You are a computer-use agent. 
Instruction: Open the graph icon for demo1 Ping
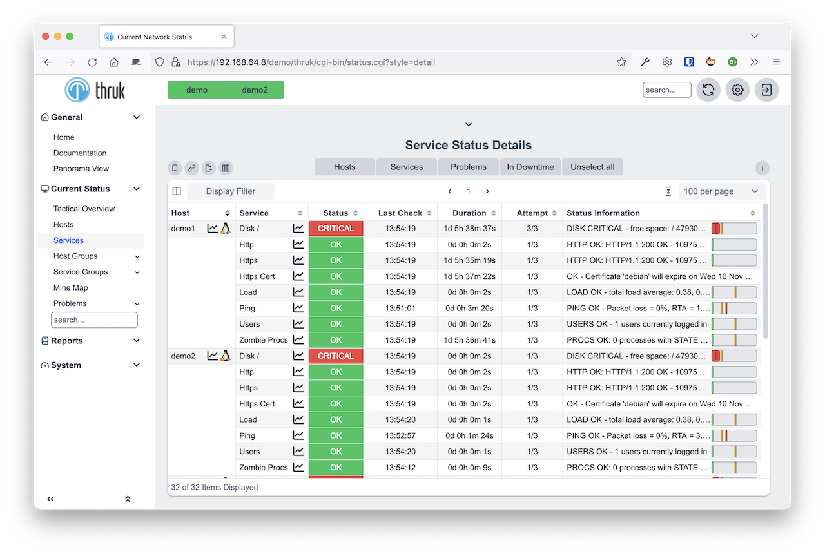point(298,308)
